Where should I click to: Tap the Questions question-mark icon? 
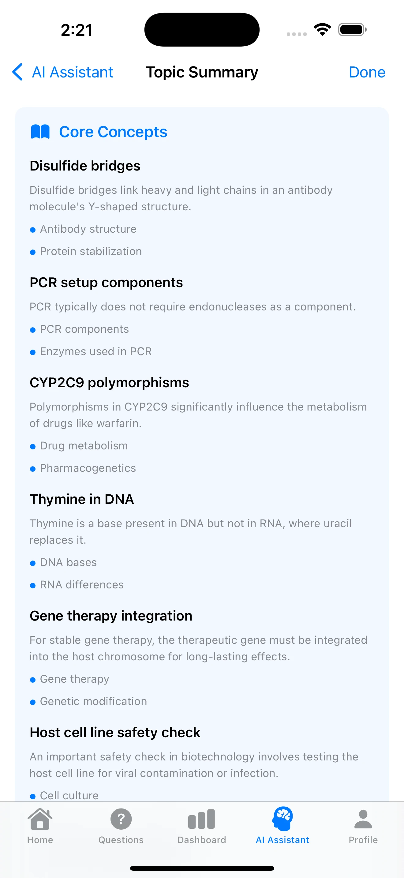coord(121,819)
